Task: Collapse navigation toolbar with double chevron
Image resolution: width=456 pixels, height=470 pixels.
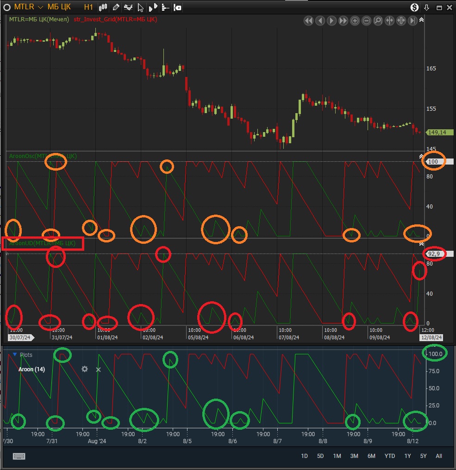Action: tap(421, 20)
